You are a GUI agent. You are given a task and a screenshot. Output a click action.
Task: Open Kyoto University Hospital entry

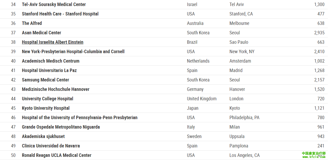(46, 108)
